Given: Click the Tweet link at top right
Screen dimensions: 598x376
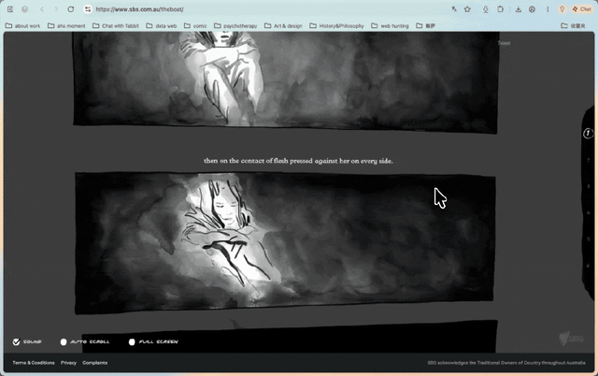Looking at the screenshot, I should point(504,43).
